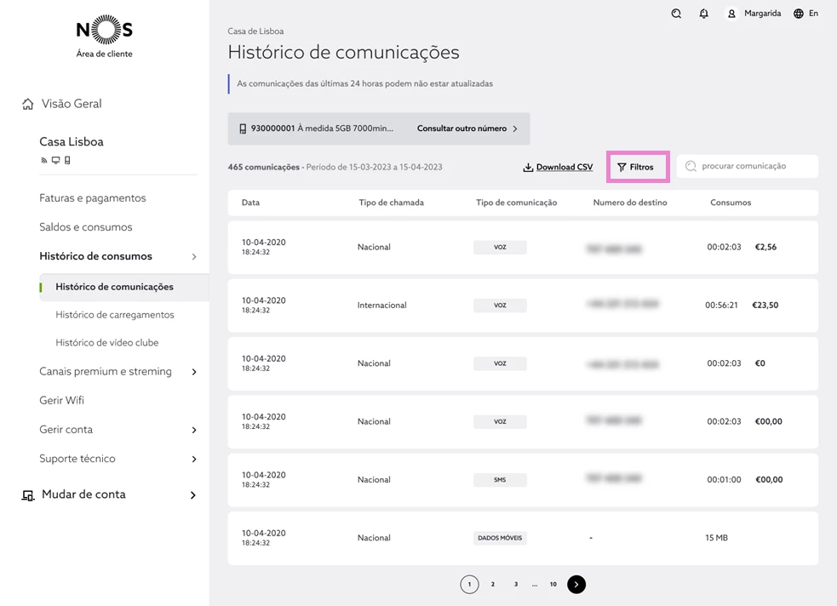
Task: Expand the Gerir conta submenu
Action: coord(194,430)
